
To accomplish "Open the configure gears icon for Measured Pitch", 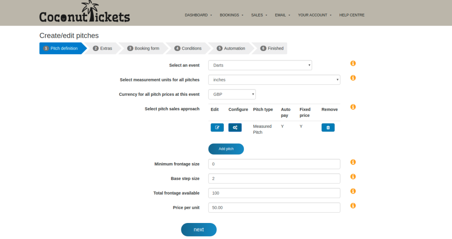I will pos(235,127).
